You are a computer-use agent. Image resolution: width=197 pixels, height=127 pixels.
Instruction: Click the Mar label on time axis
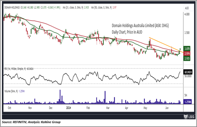[108, 108]
